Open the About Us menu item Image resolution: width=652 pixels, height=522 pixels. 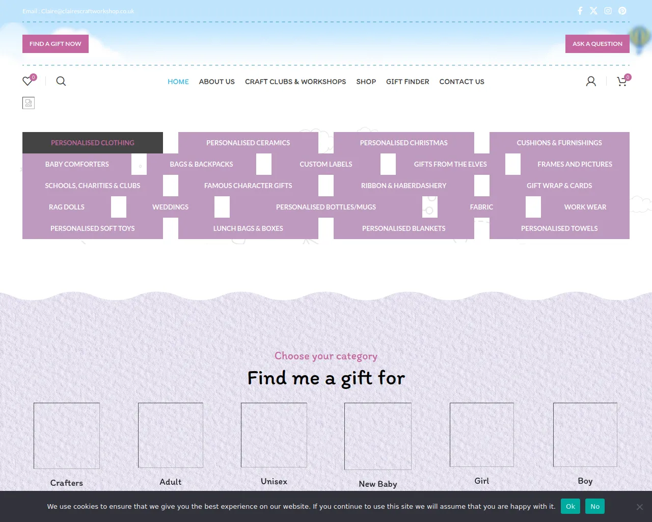pyautogui.click(x=217, y=82)
